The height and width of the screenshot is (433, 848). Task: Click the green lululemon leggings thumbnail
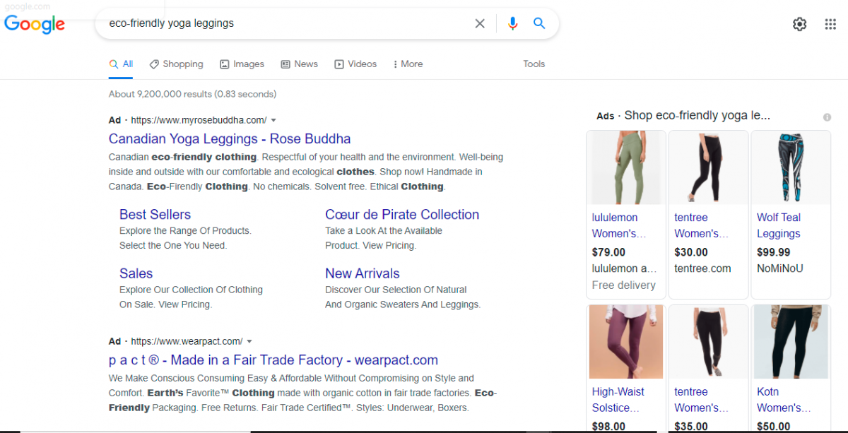(x=626, y=168)
